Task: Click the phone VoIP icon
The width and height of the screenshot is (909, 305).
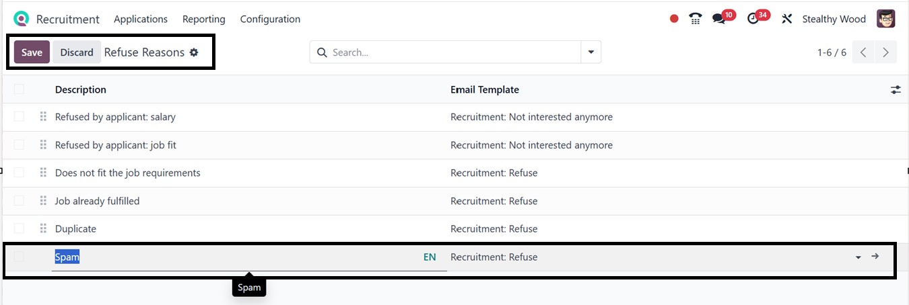Action: [696, 19]
